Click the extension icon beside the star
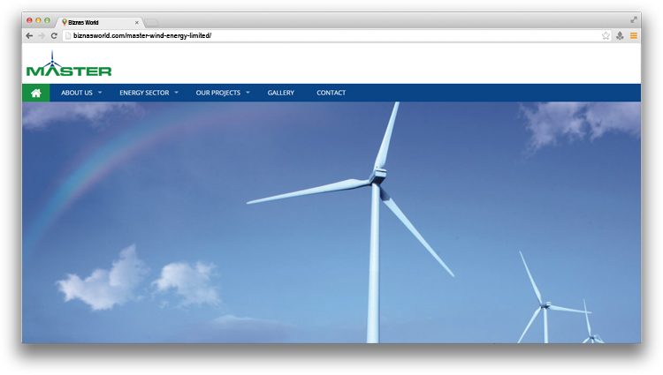 click(x=620, y=35)
